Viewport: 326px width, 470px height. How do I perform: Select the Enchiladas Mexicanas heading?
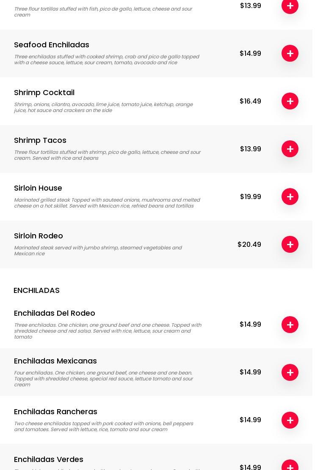[55, 361]
